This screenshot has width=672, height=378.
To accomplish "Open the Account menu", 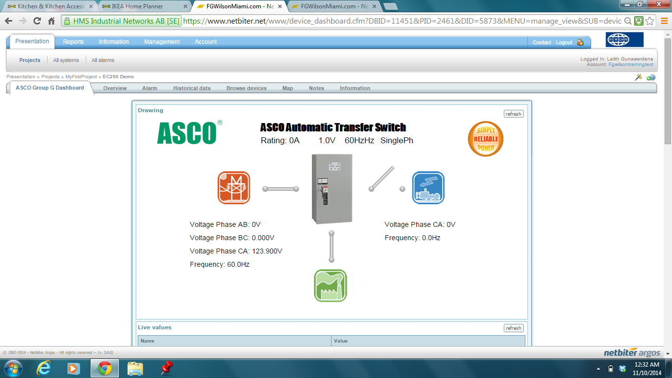I will (206, 42).
